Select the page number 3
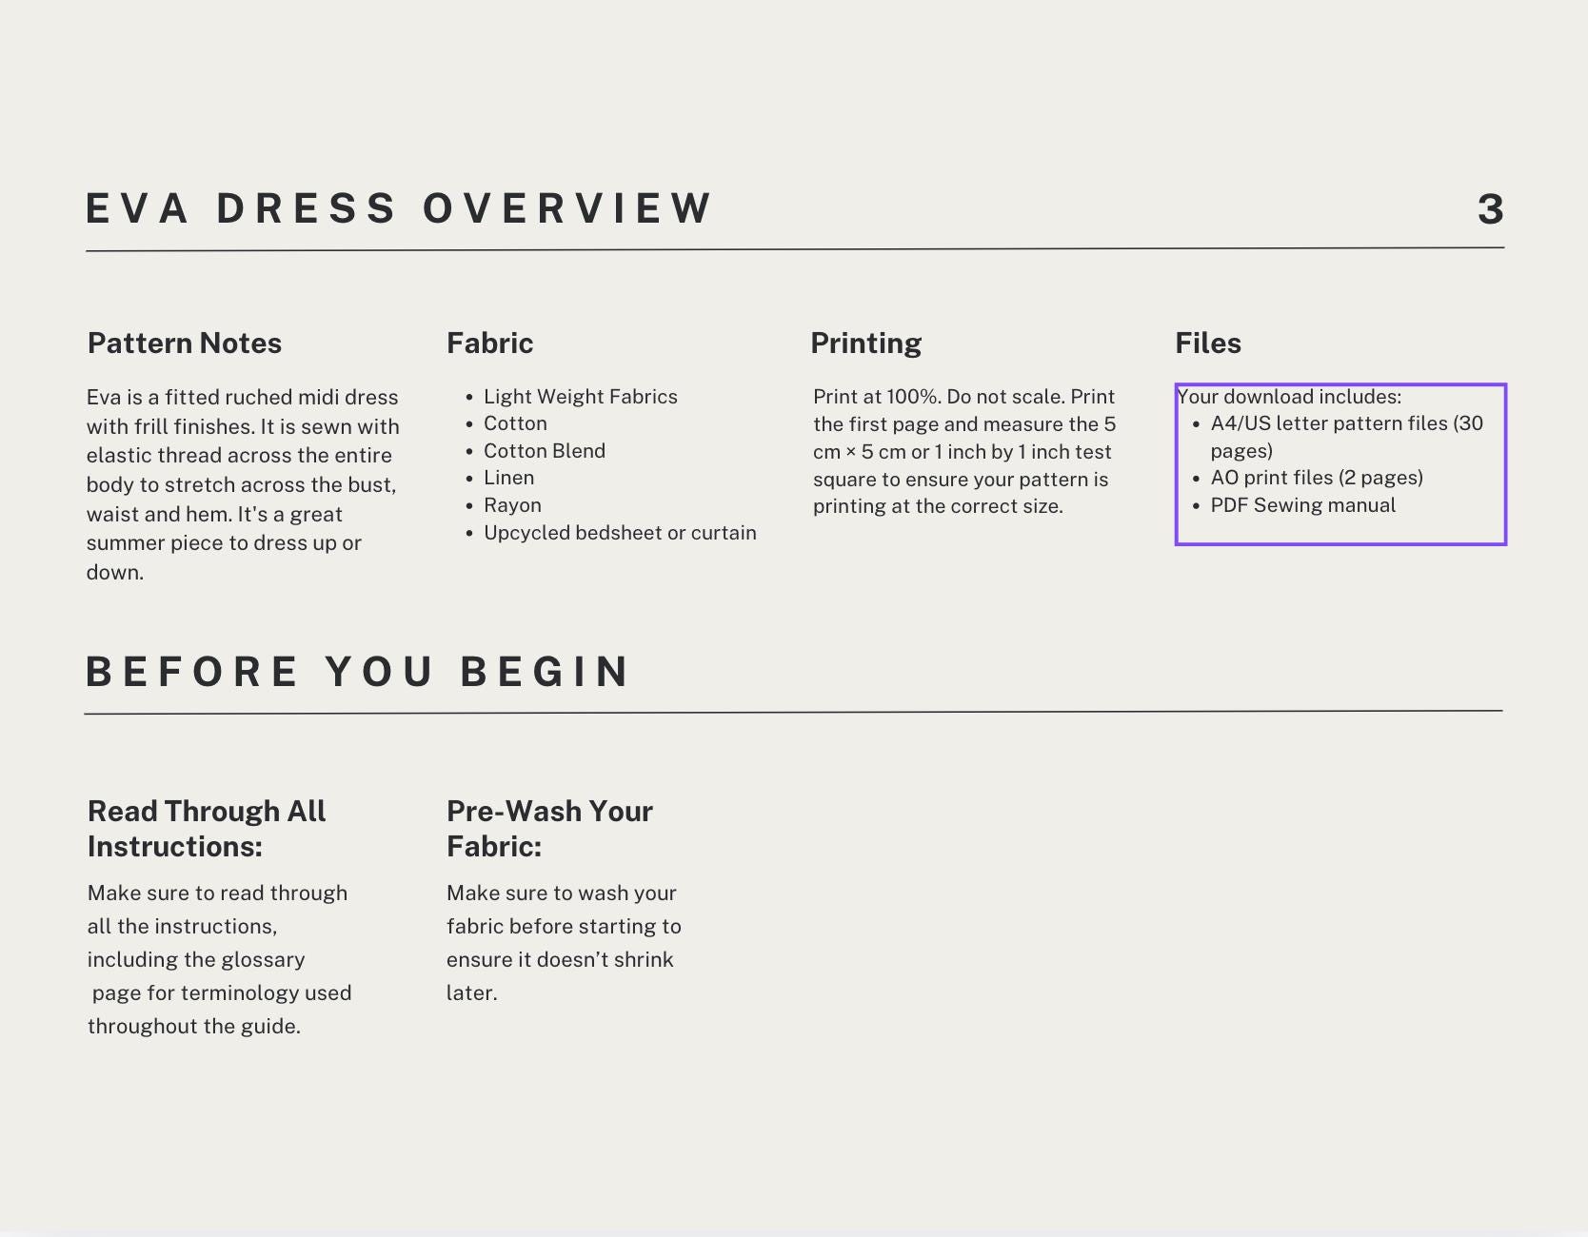 pos(1489,208)
